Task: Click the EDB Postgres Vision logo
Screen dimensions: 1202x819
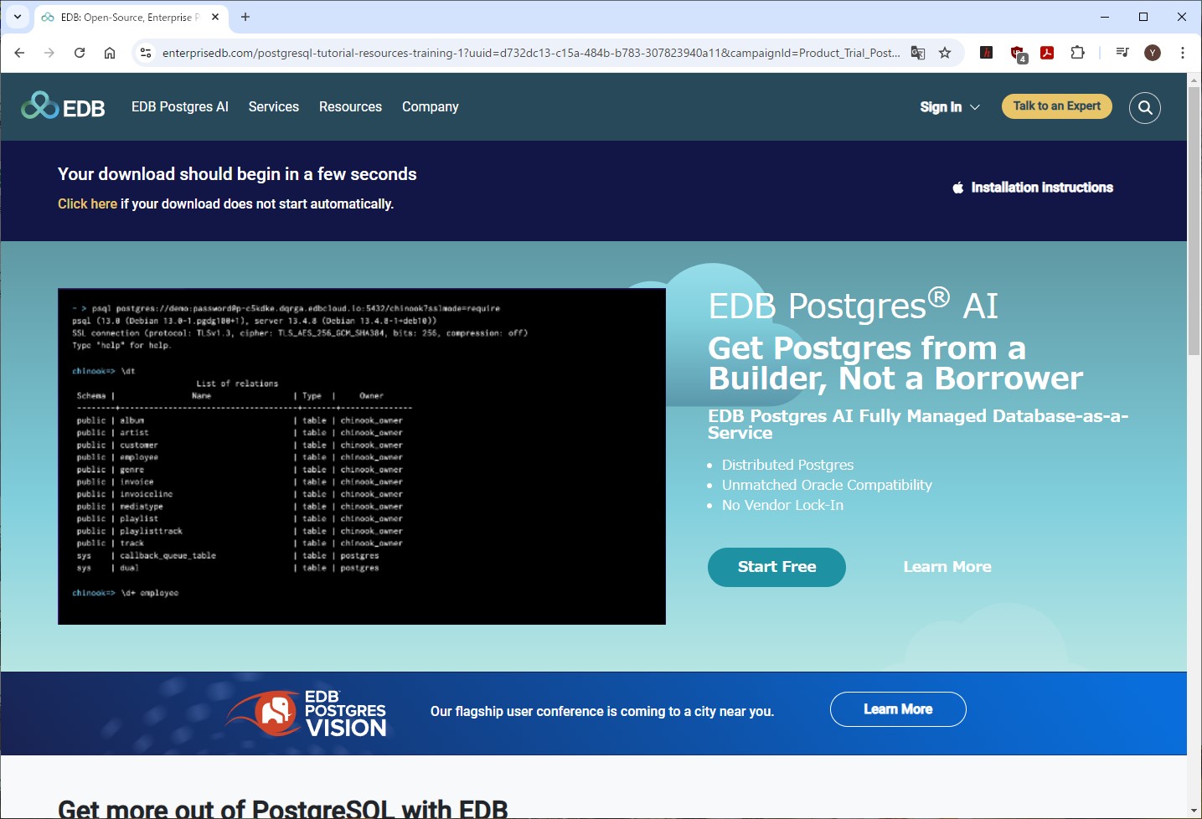Action: tap(305, 713)
